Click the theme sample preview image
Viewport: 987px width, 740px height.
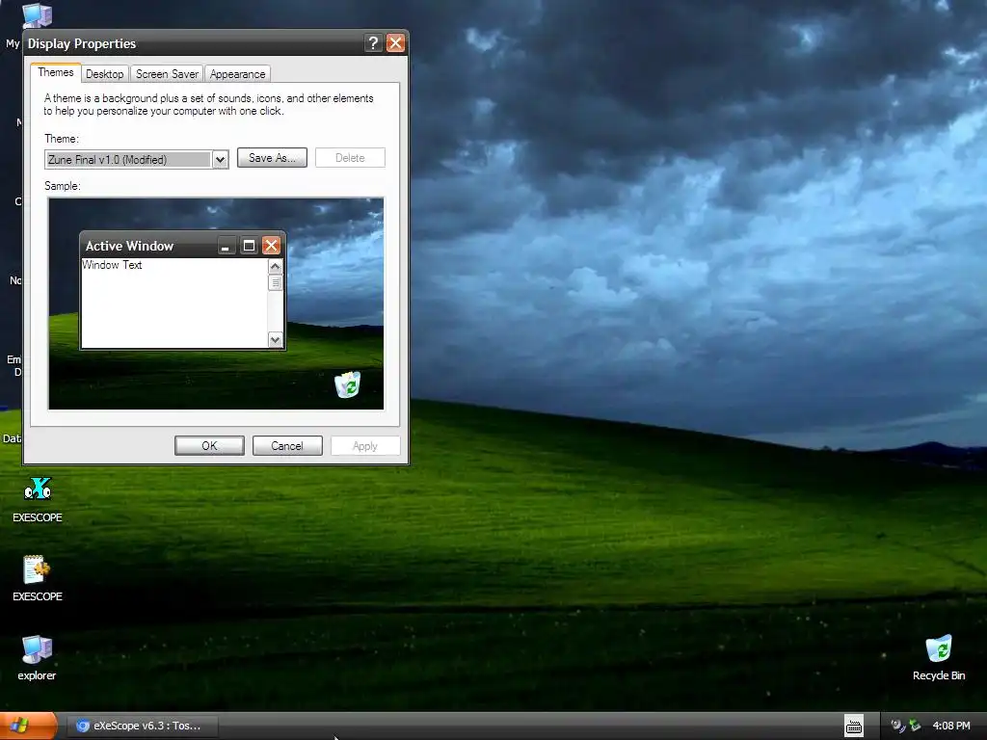216,304
